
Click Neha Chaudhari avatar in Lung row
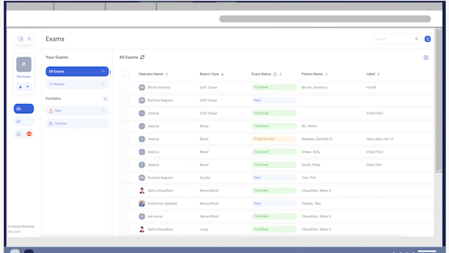(142, 229)
